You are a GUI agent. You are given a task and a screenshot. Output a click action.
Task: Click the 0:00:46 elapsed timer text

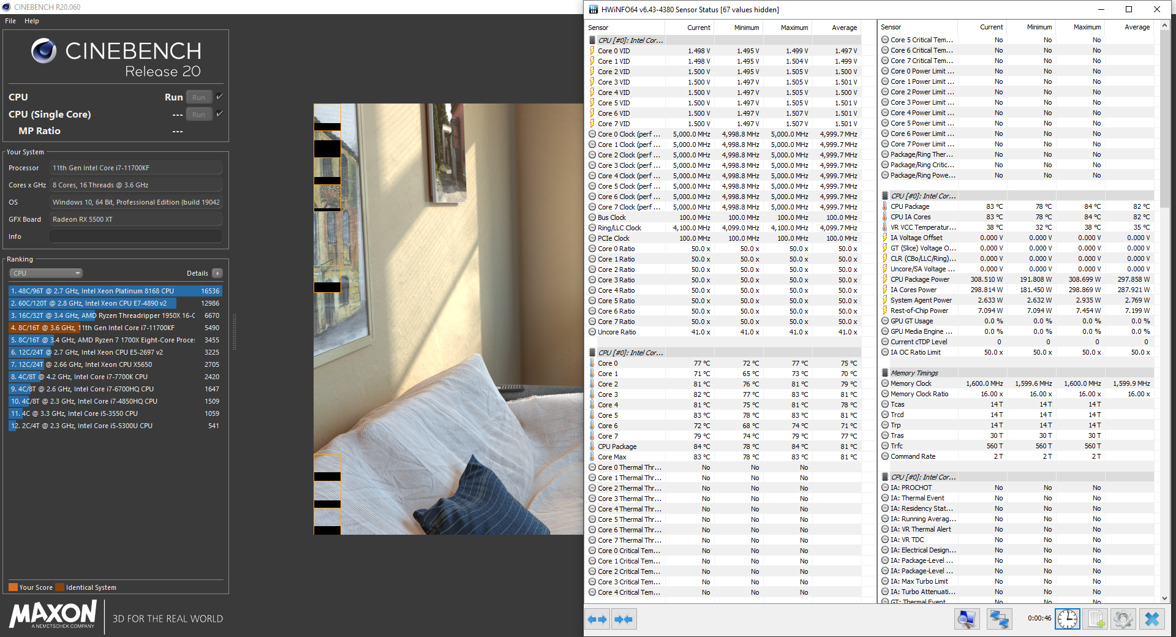[1039, 619]
